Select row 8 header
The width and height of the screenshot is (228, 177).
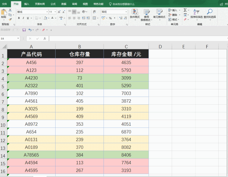pyautogui.click(x=3, y=109)
